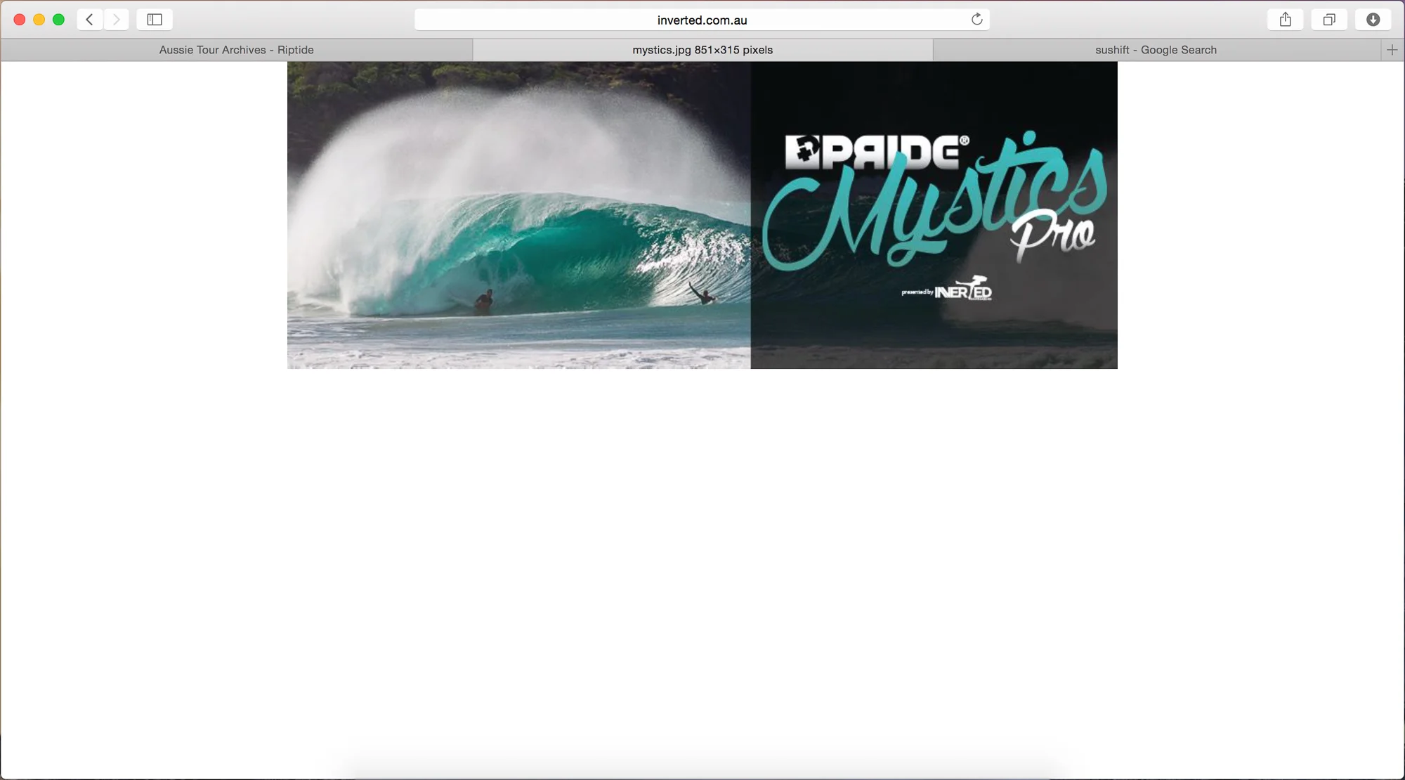Reload the current page
1405x780 pixels.
[x=976, y=20]
